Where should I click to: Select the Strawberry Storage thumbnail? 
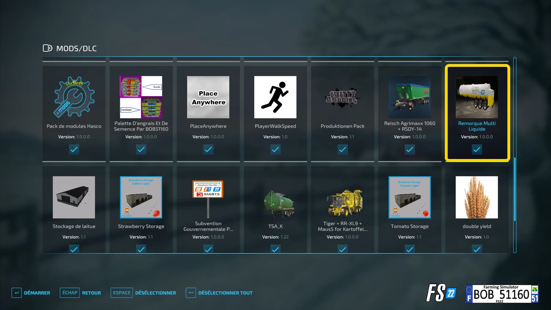pyautogui.click(x=141, y=197)
